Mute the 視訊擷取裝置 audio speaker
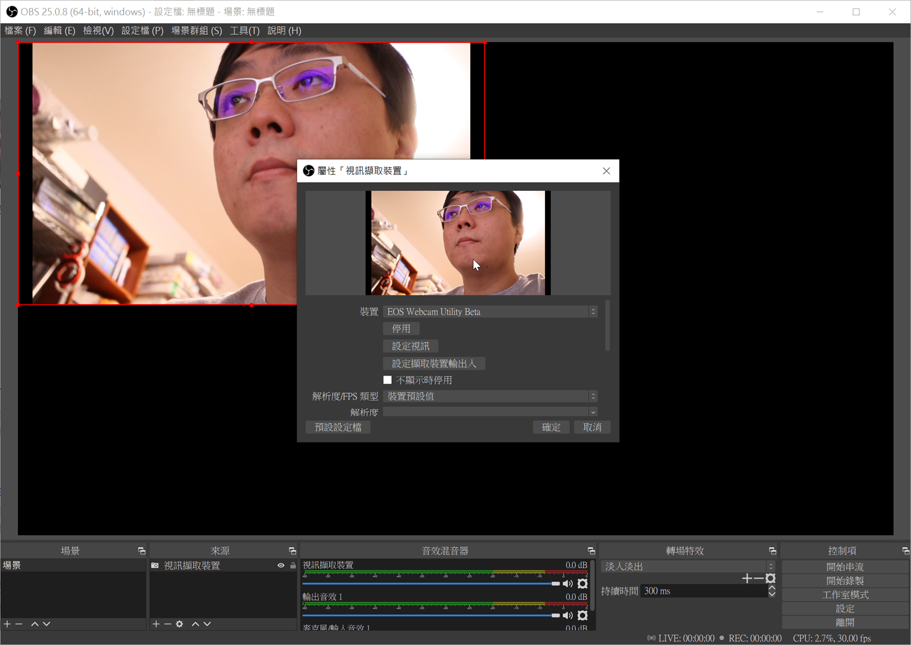This screenshot has height=645, width=911. [x=568, y=583]
